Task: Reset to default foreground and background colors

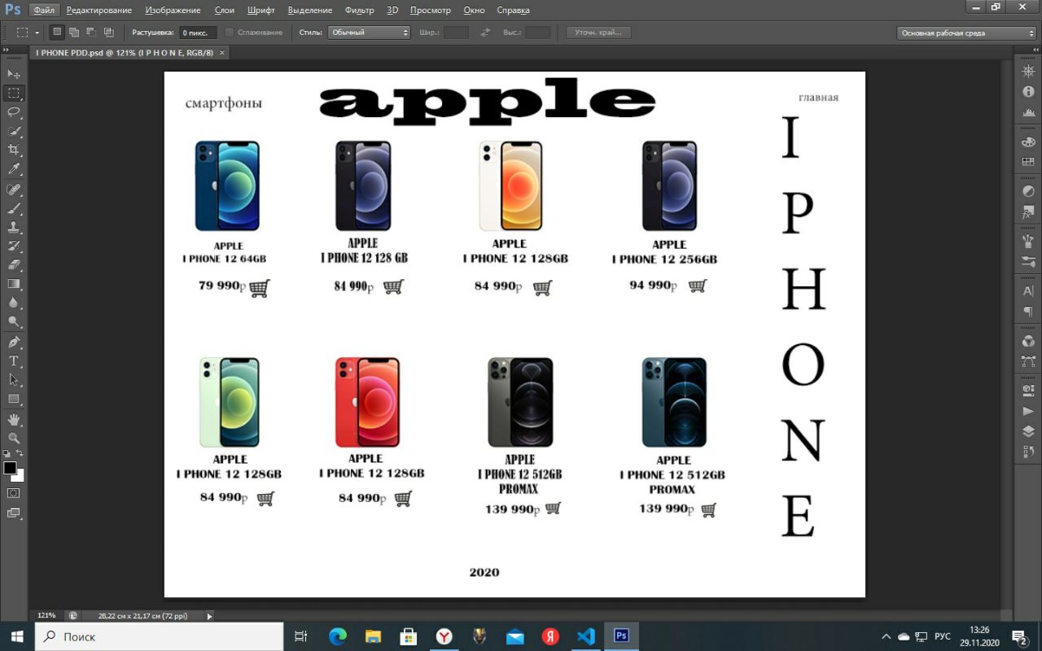Action: point(7,453)
